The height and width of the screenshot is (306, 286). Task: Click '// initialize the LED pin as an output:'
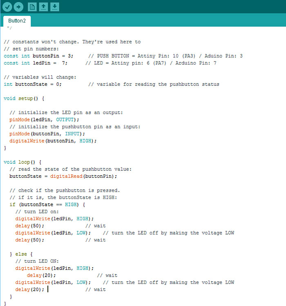click(x=66, y=113)
